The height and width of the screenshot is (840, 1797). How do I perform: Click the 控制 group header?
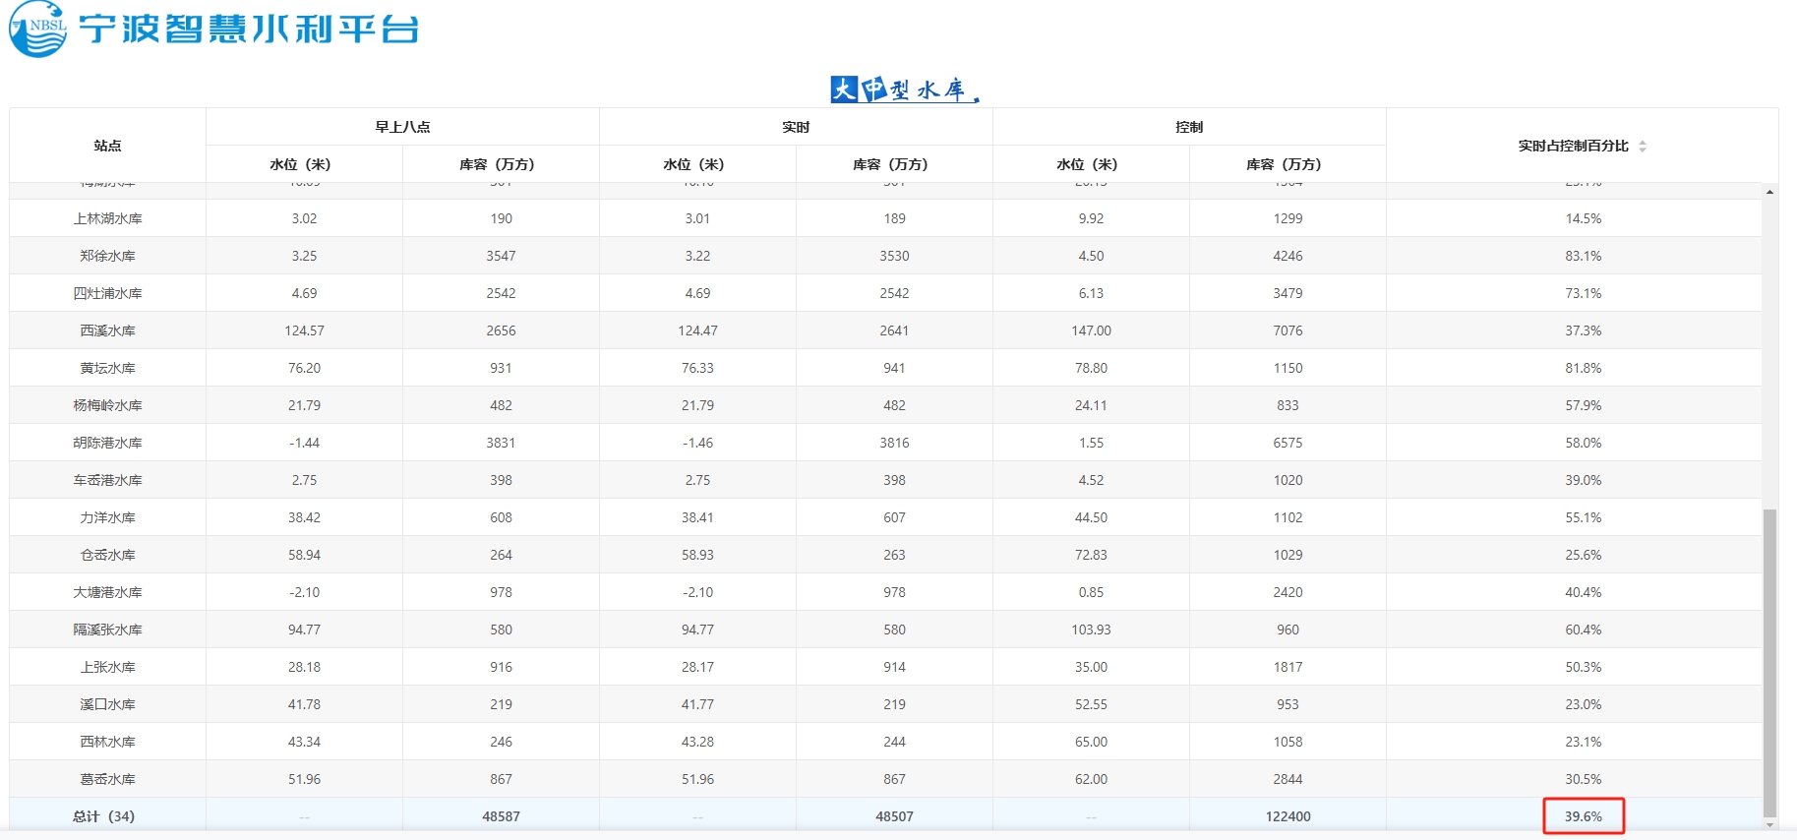(x=1189, y=127)
